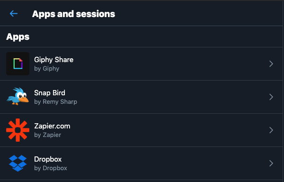The height and width of the screenshot is (182, 284).
Task: Click empty middle space of Dropbox row
Action: (x=163, y=164)
